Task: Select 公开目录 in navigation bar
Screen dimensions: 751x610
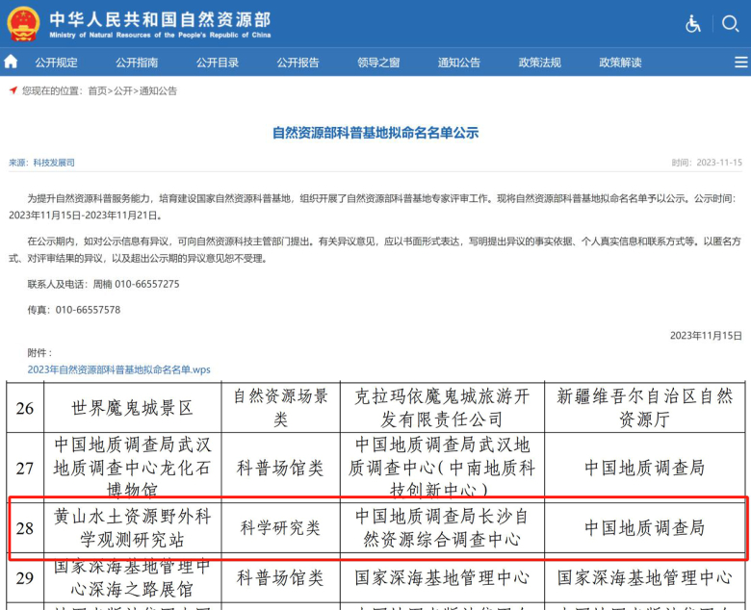Action: pos(218,63)
